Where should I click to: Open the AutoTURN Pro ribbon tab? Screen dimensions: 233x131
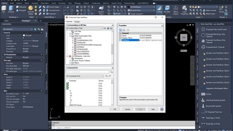click(143, 3)
